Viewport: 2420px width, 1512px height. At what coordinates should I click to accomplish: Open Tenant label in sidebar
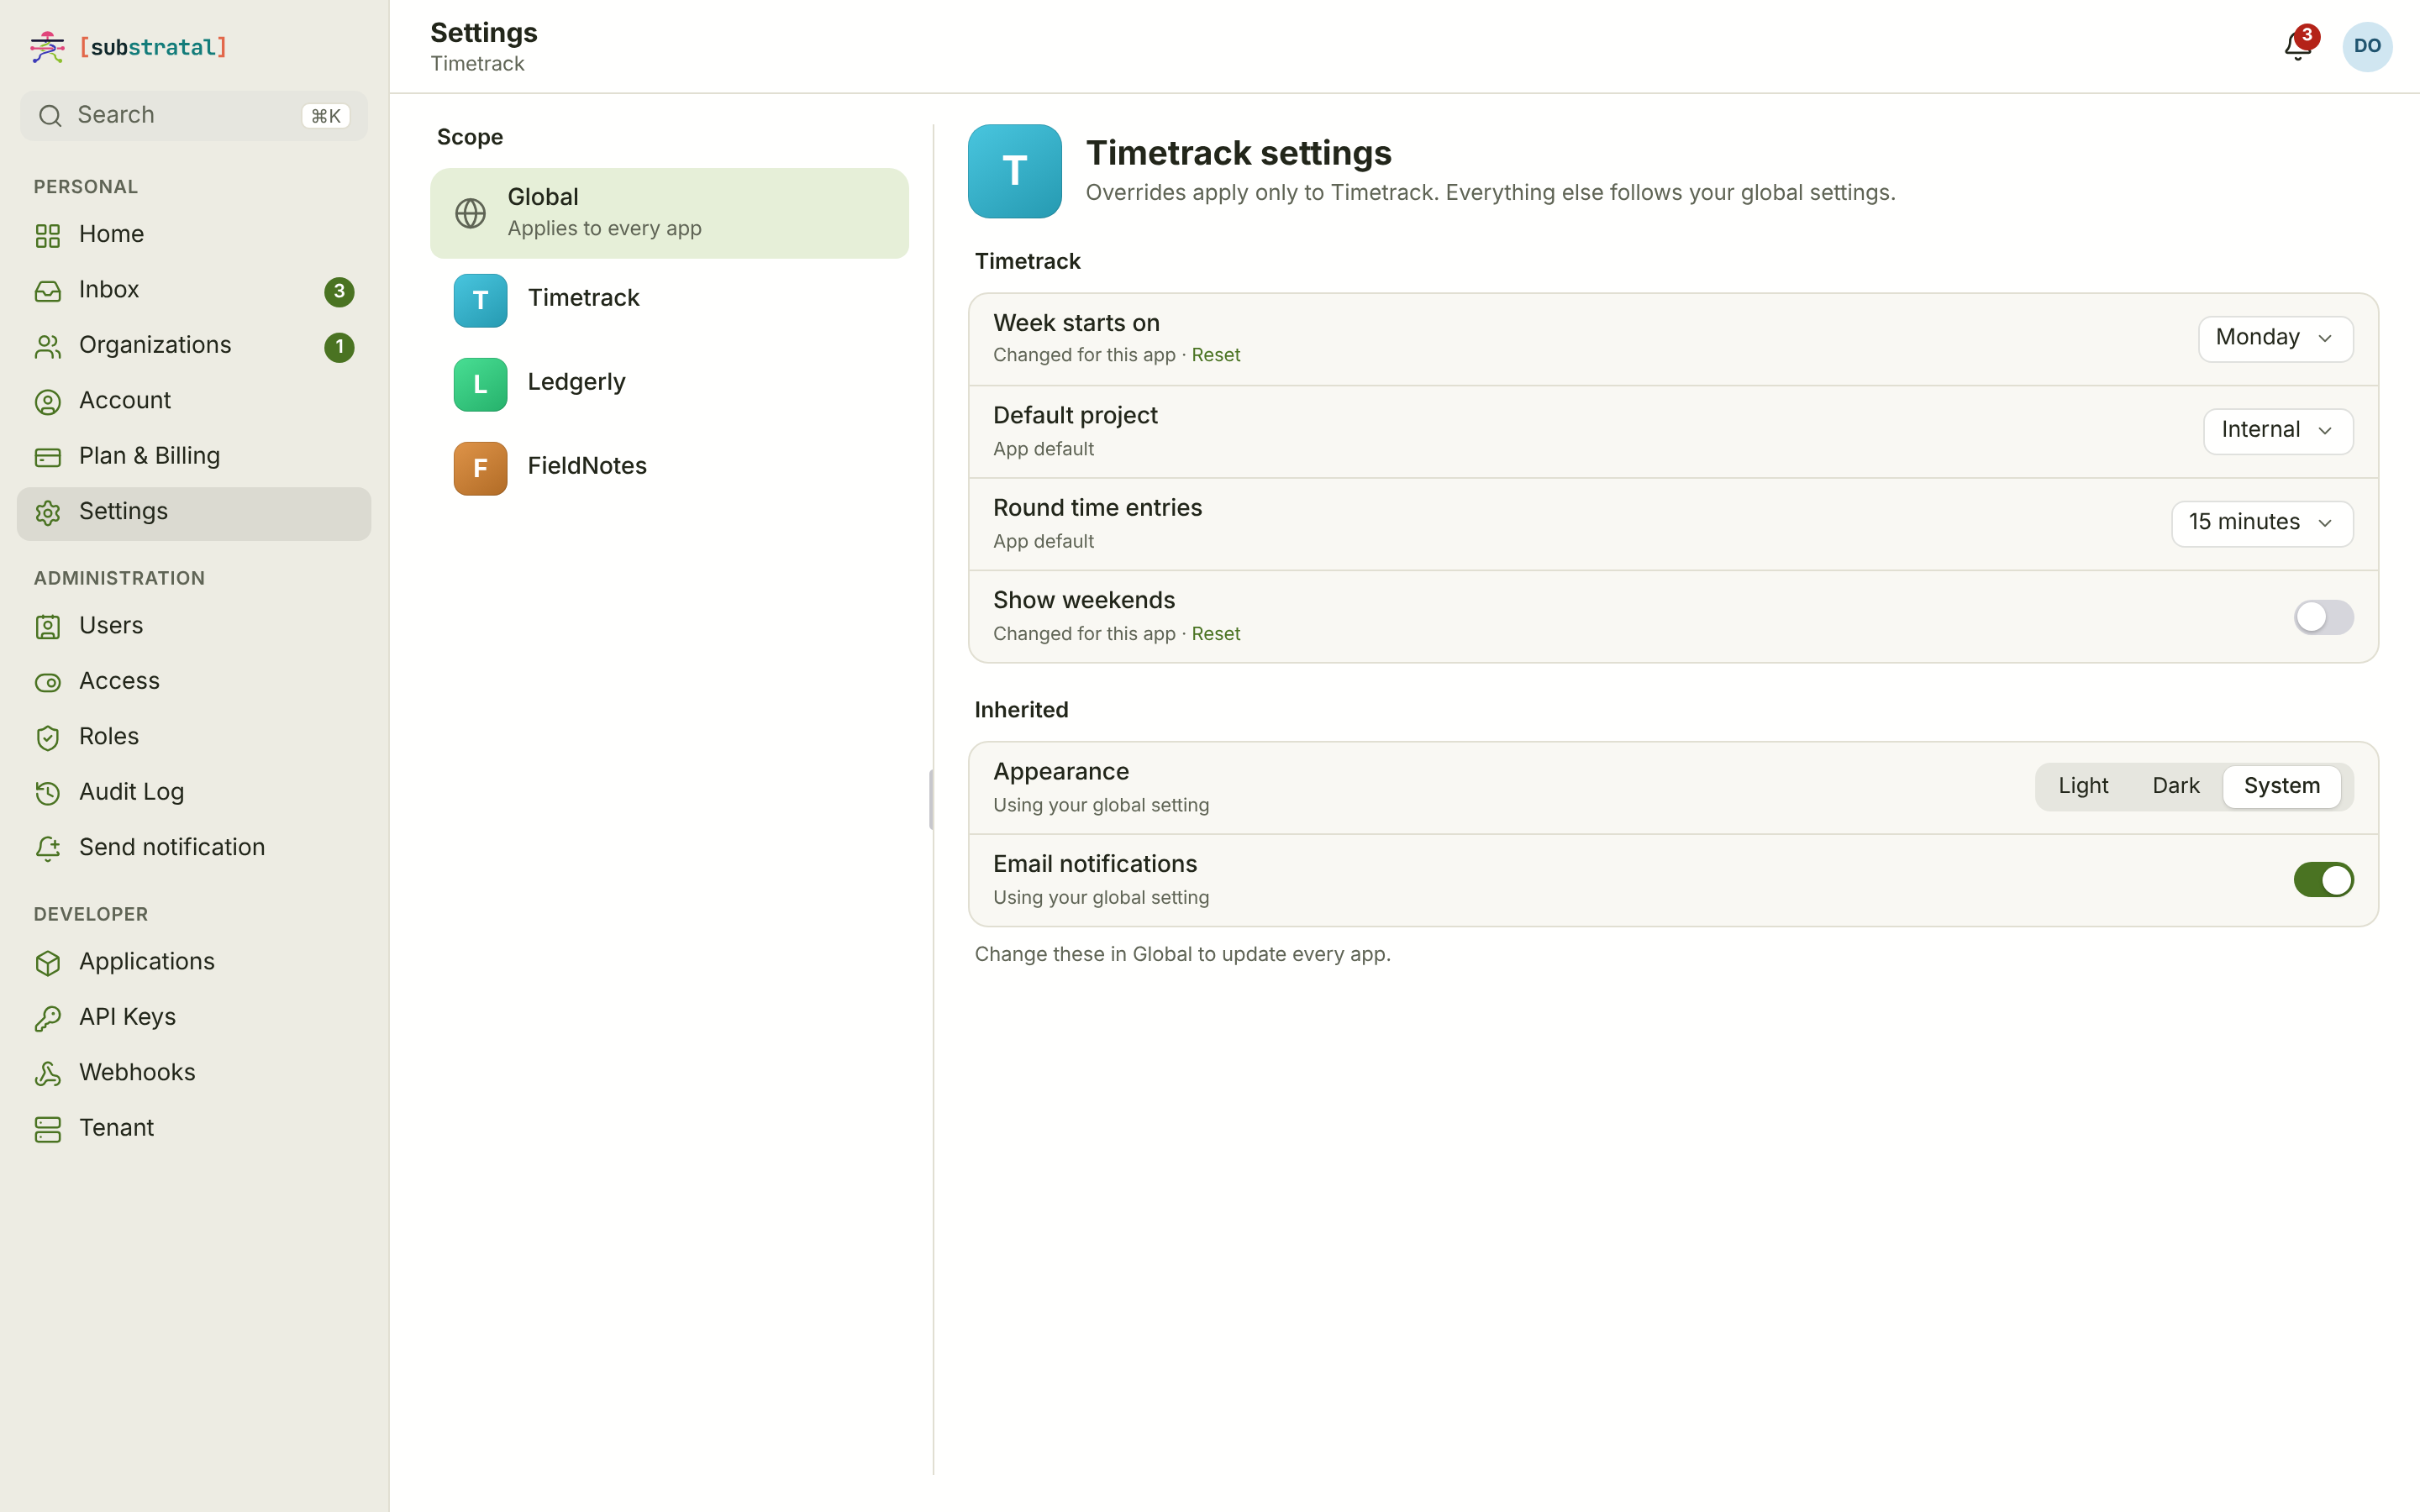point(116,1128)
